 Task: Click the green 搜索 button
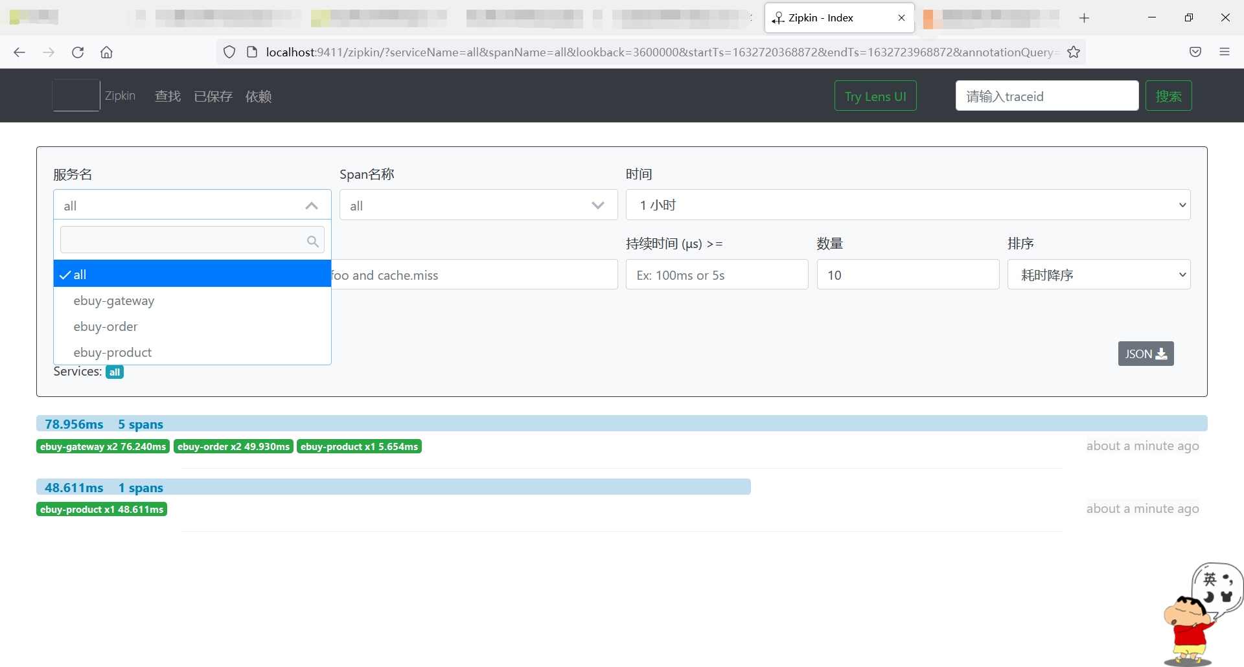(x=1168, y=96)
